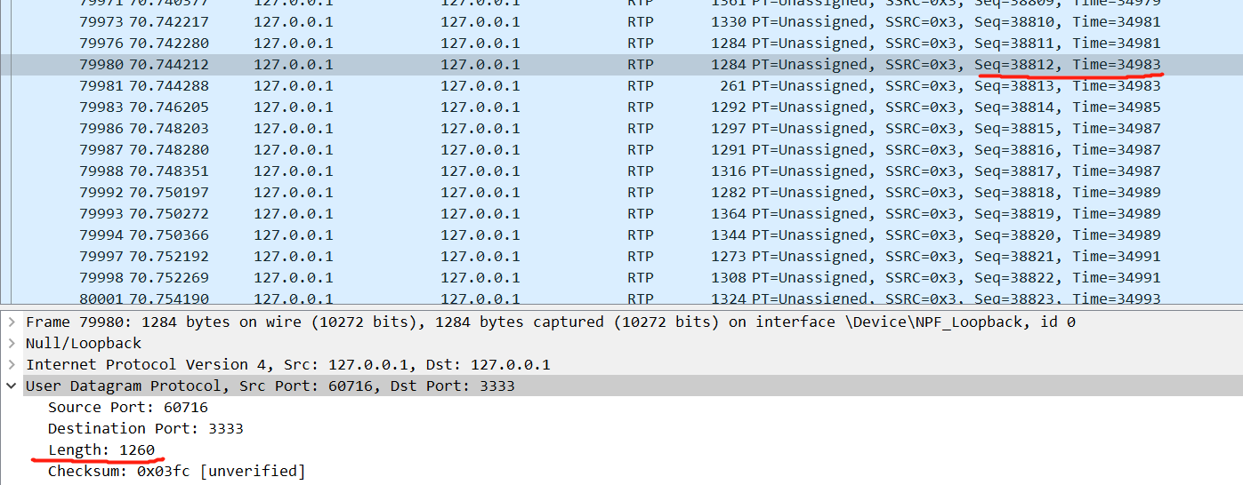
Task: Select packet 80001 with Seq=38823
Action: (x=621, y=297)
